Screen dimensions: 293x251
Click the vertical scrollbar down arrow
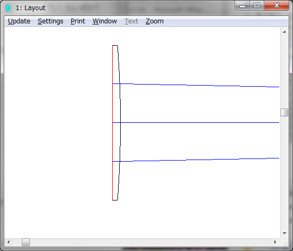[284, 233]
